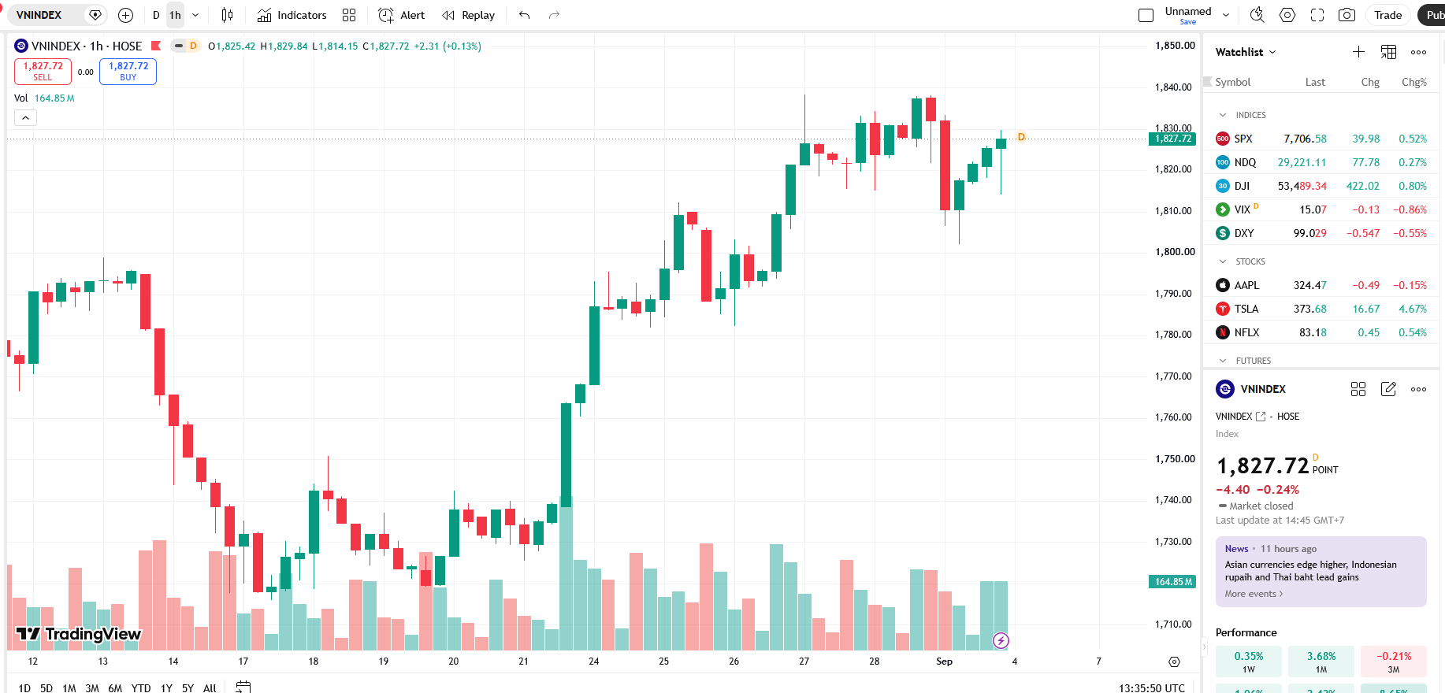Enter fullscreen mode

pos(1317,15)
